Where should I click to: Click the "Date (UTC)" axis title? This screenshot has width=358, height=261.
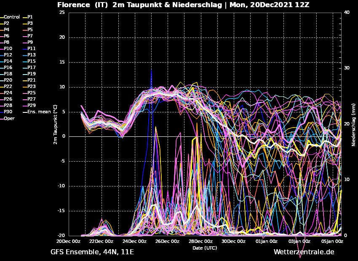[x=205, y=248]
